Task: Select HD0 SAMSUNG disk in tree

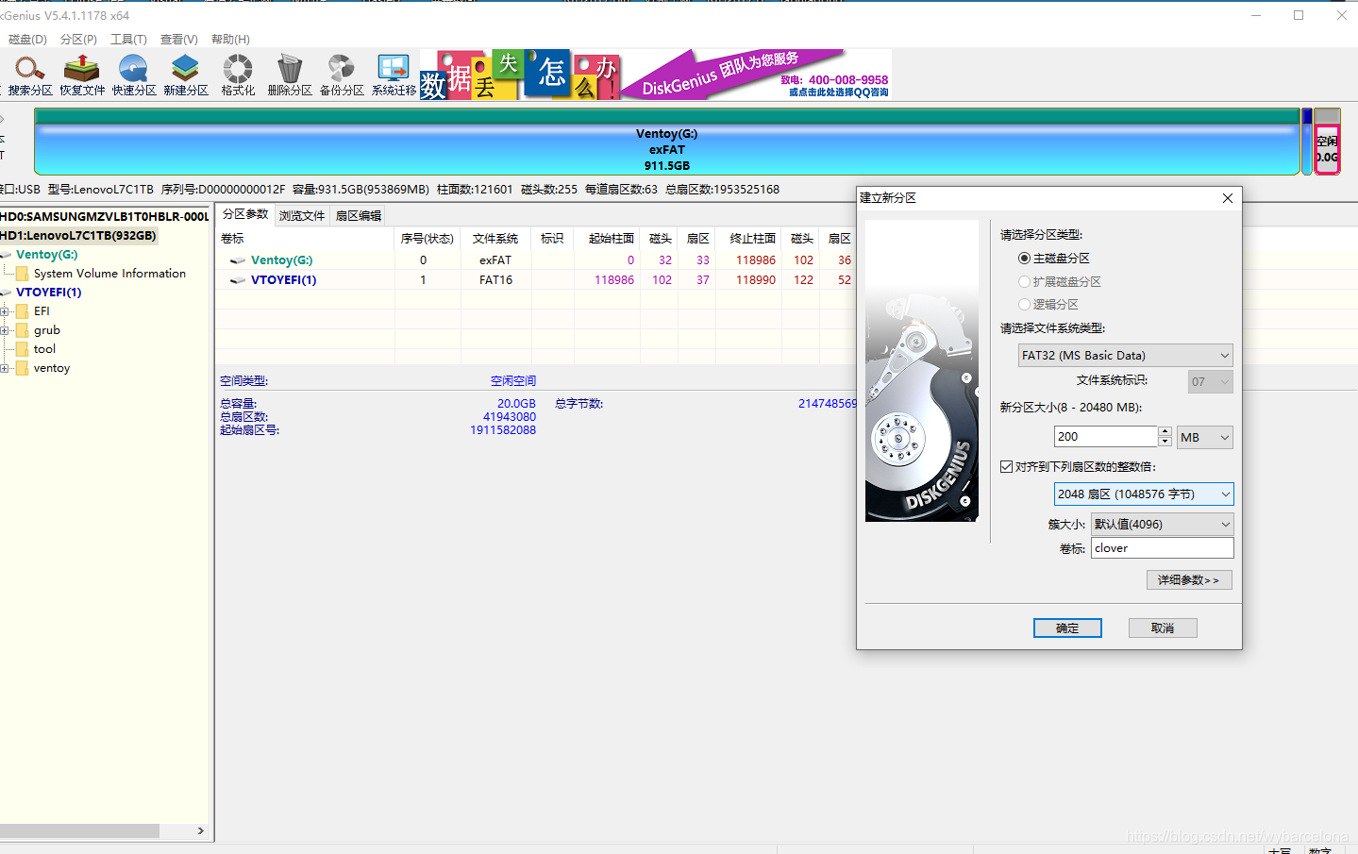Action: pyautogui.click(x=105, y=217)
